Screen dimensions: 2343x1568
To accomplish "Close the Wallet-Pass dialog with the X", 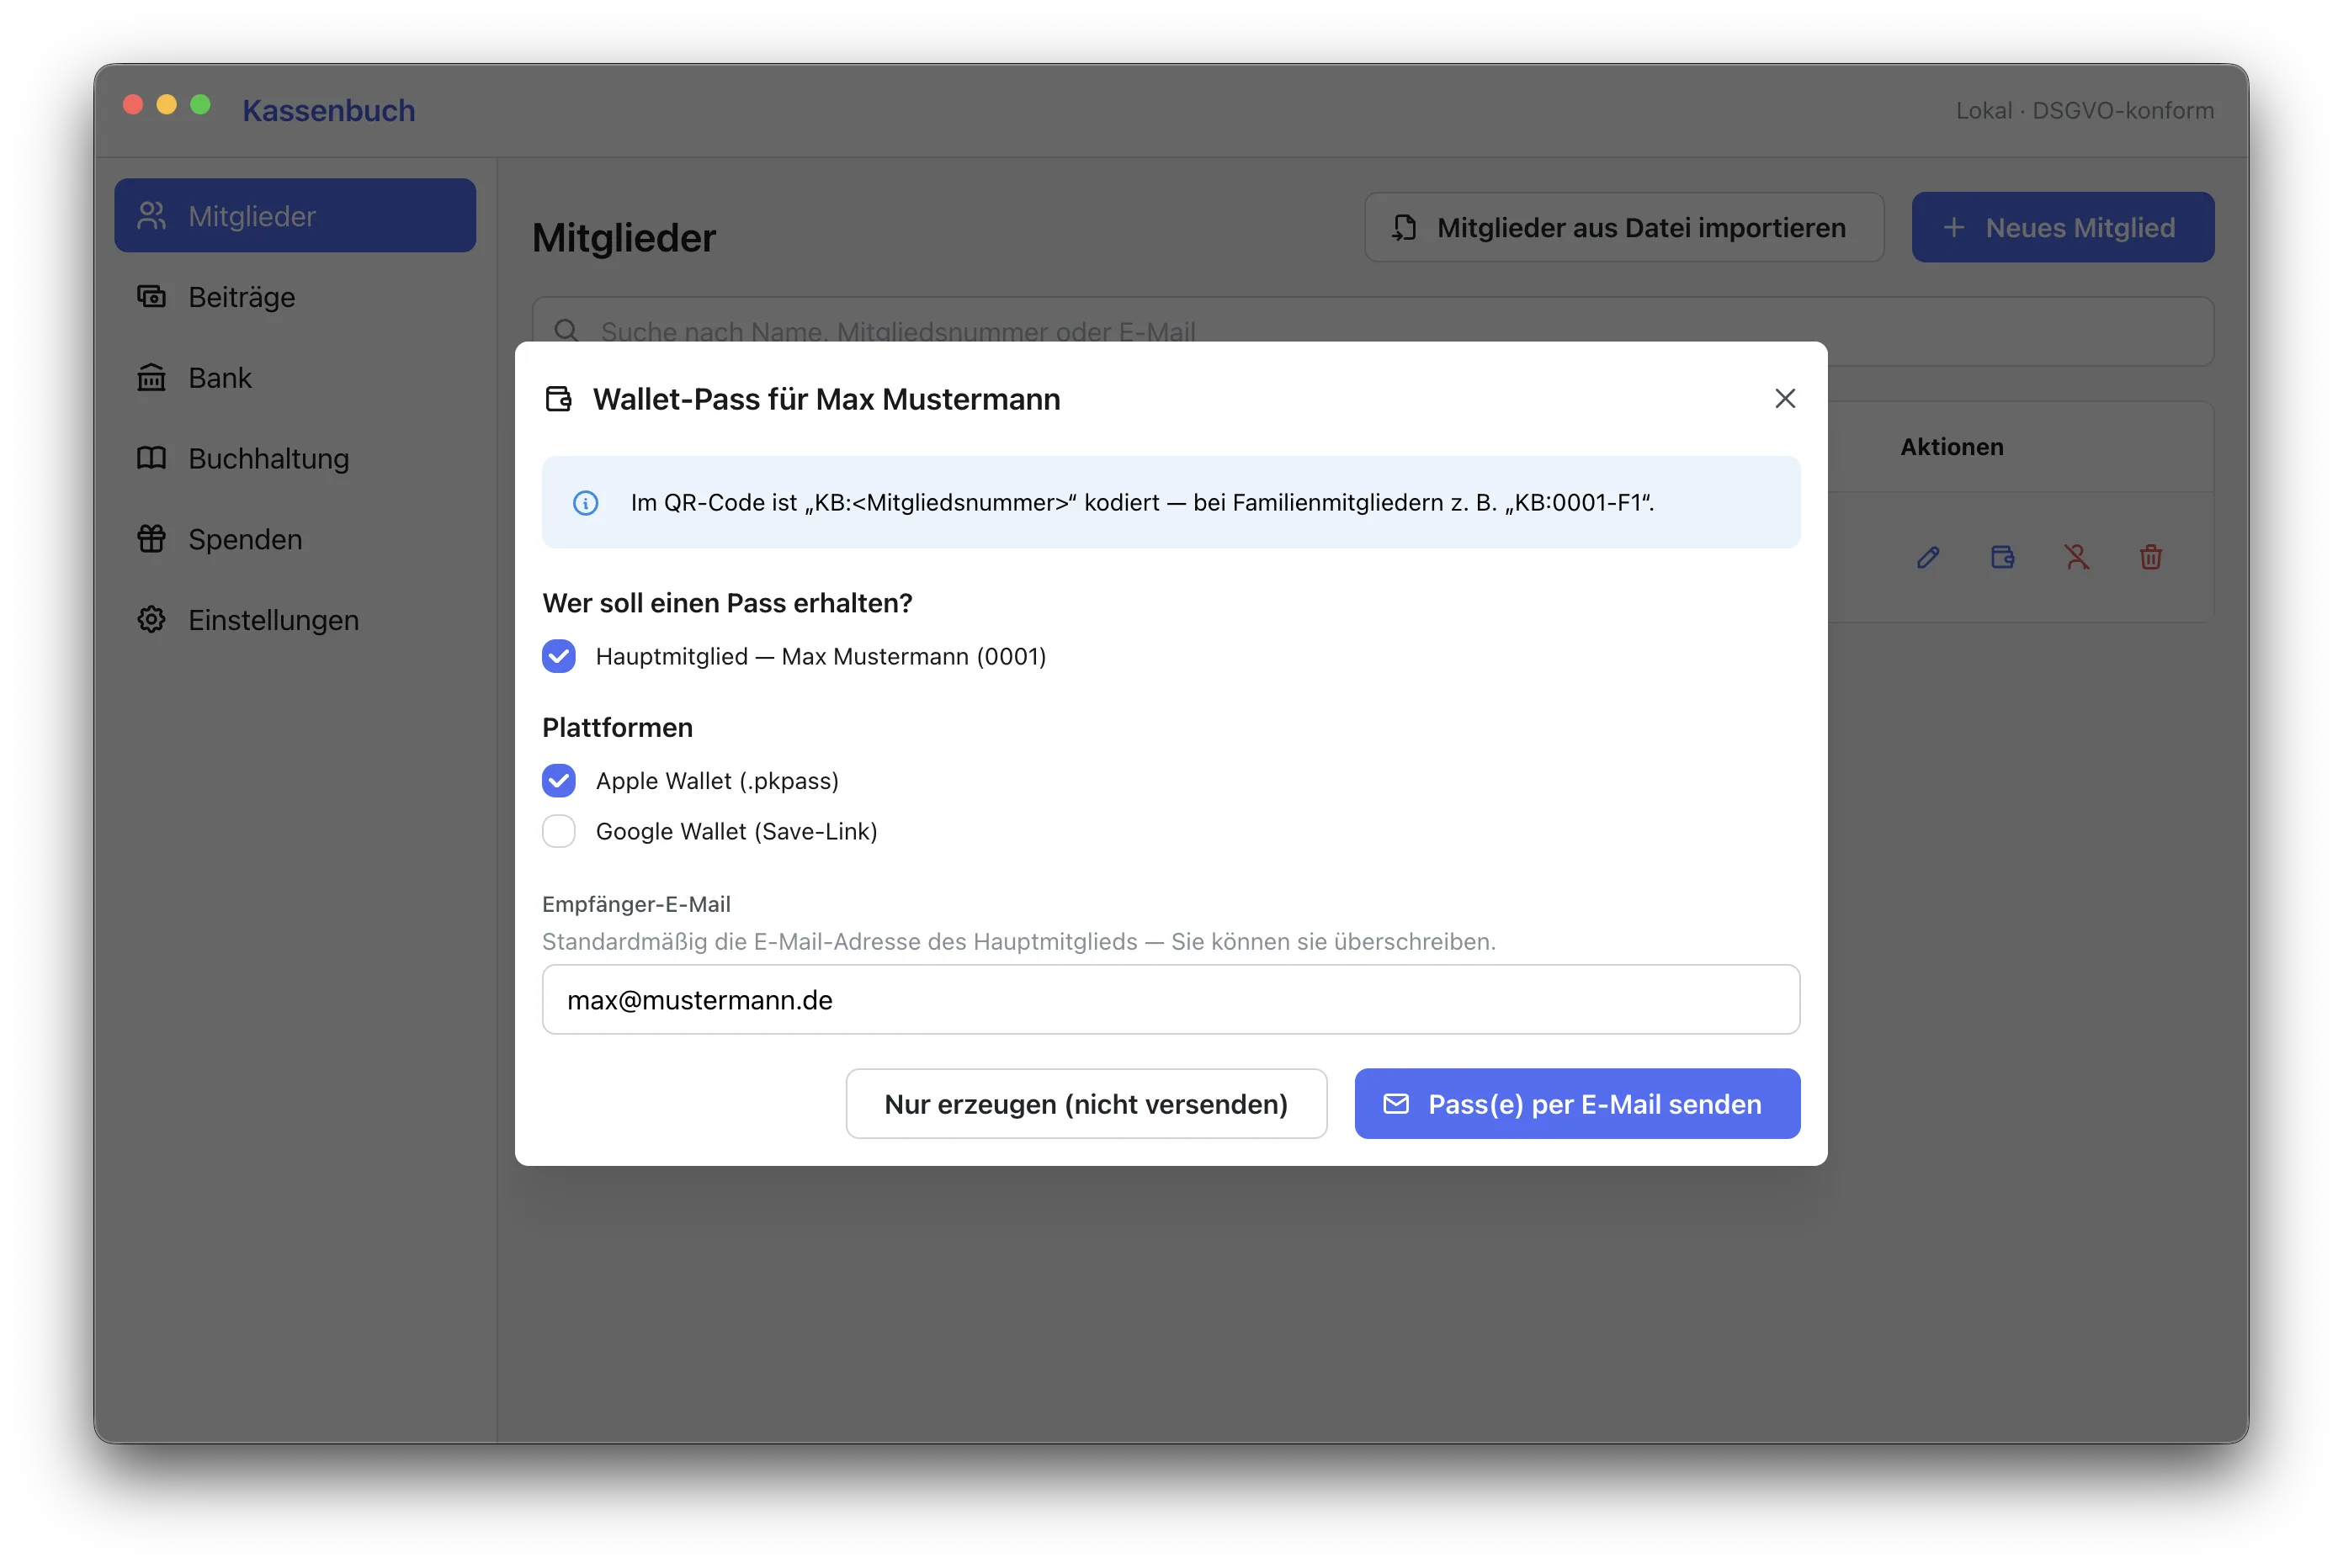I will [x=1785, y=399].
